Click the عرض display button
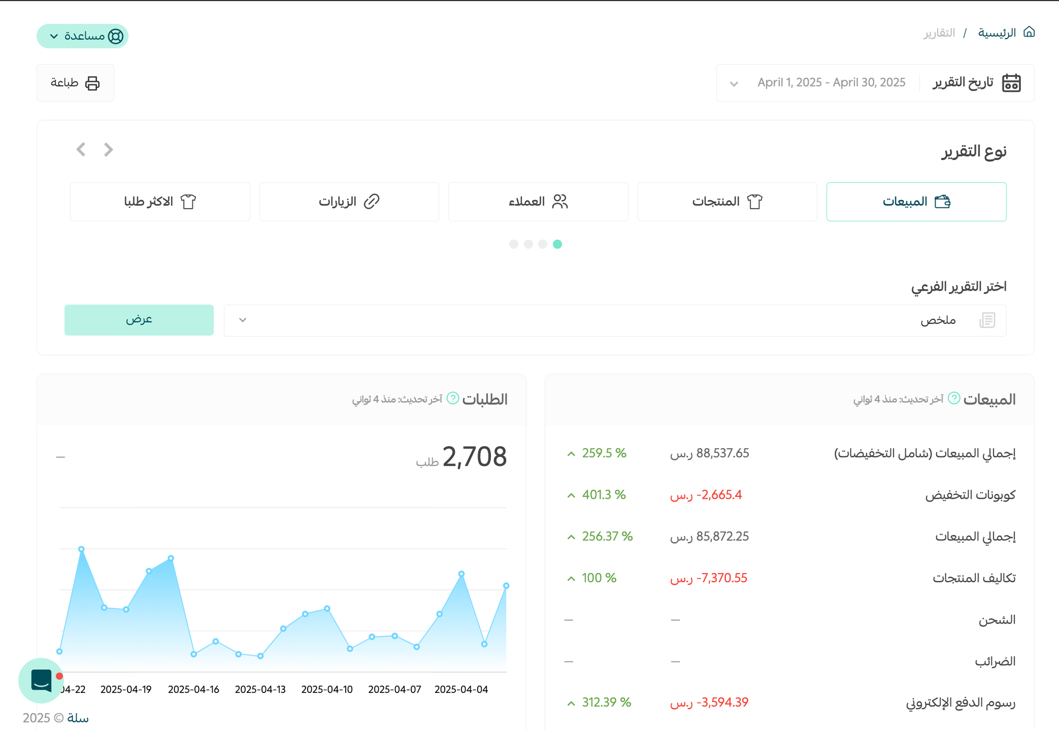 pos(139,320)
